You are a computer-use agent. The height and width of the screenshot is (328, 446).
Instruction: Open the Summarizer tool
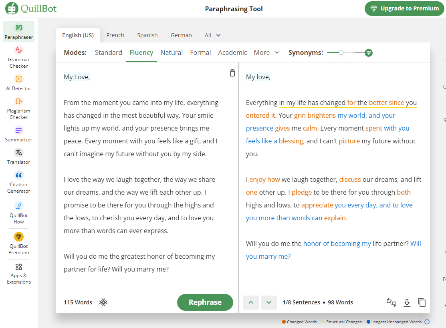point(18,133)
